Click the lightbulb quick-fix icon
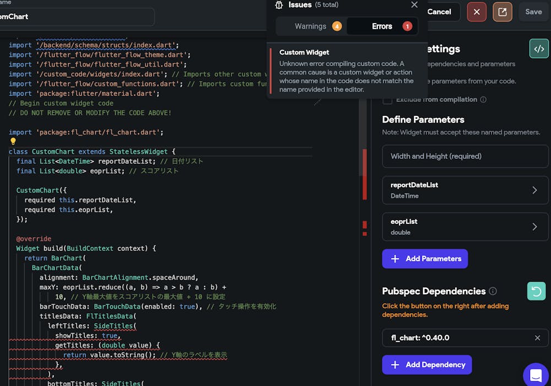The height and width of the screenshot is (386, 551). (13, 142)
